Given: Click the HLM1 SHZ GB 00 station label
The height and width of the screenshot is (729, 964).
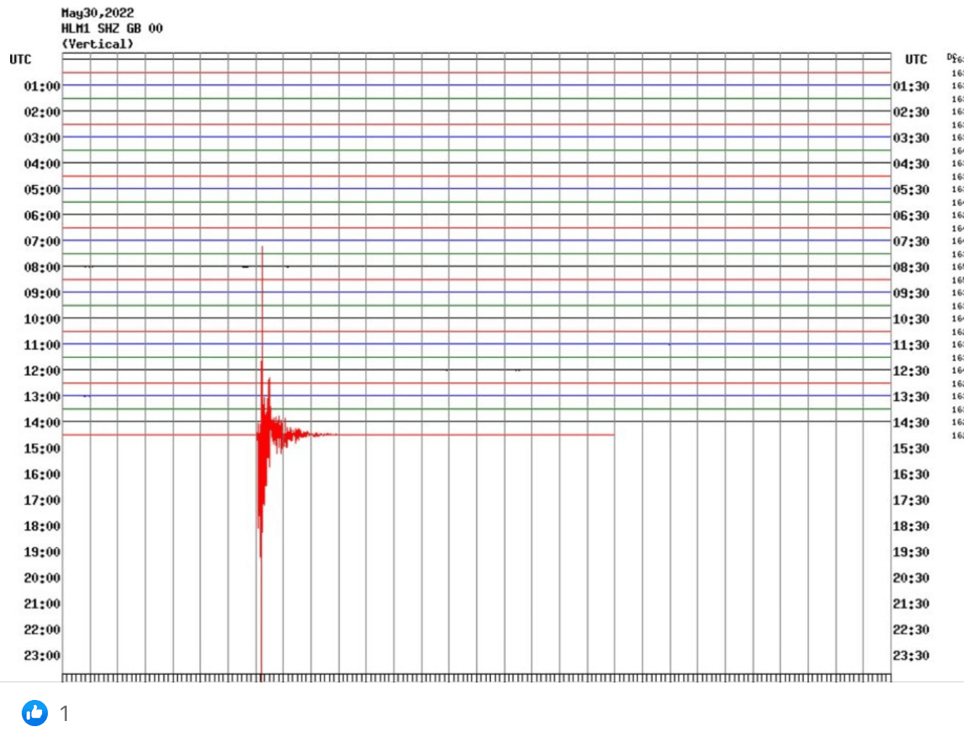Looking at the screenshot, I should tap(112, 28).
